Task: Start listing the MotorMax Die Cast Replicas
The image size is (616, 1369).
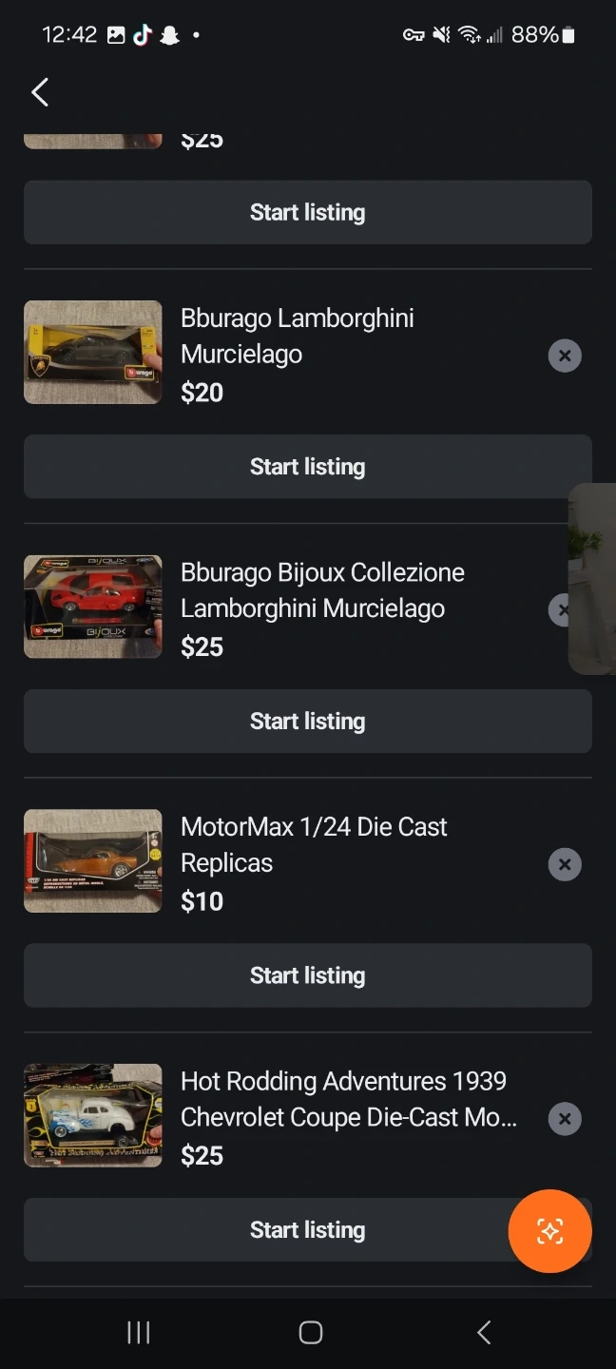Action: tap(307, 975)
